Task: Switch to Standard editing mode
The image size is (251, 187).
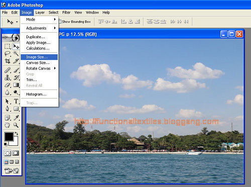Action: pyautogui.click(x=8, y=153)
